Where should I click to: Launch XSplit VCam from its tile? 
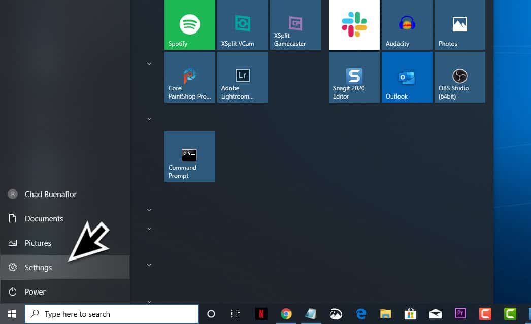[243, 25]
